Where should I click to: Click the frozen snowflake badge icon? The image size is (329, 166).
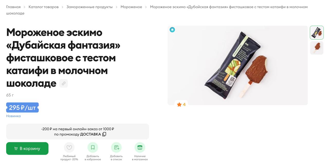click(x=172, y=30)
